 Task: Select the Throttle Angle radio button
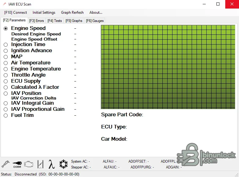[5, 75]
